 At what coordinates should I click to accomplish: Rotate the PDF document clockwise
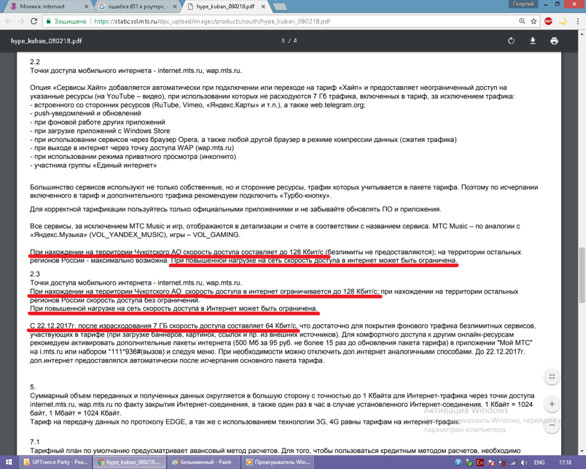(512, 41)
